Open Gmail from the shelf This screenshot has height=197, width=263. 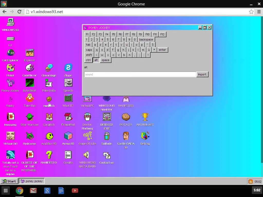pyautogui.click(x=33, y=191)
